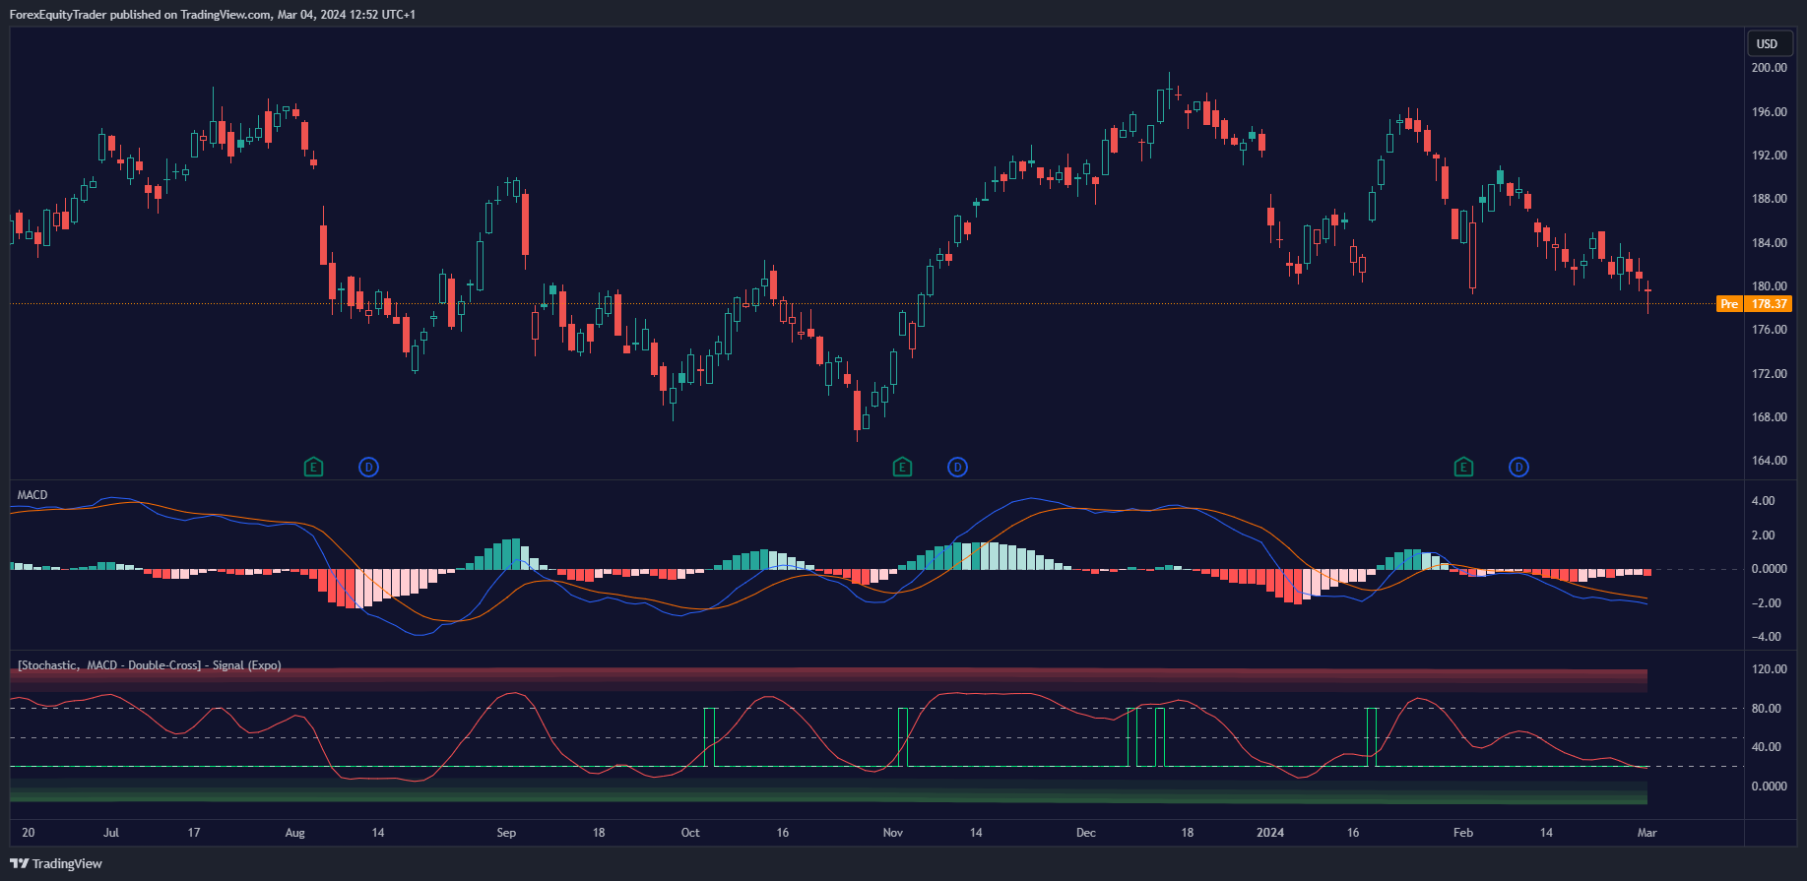Viewport: 1807px width, 881px height.
Task: Click the 180.00 price axis label
Action: pos(1770,286)
